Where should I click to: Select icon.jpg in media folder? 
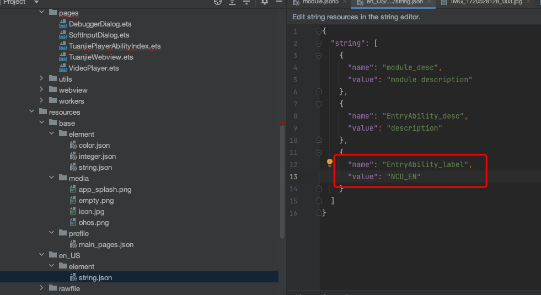(92, 211)
